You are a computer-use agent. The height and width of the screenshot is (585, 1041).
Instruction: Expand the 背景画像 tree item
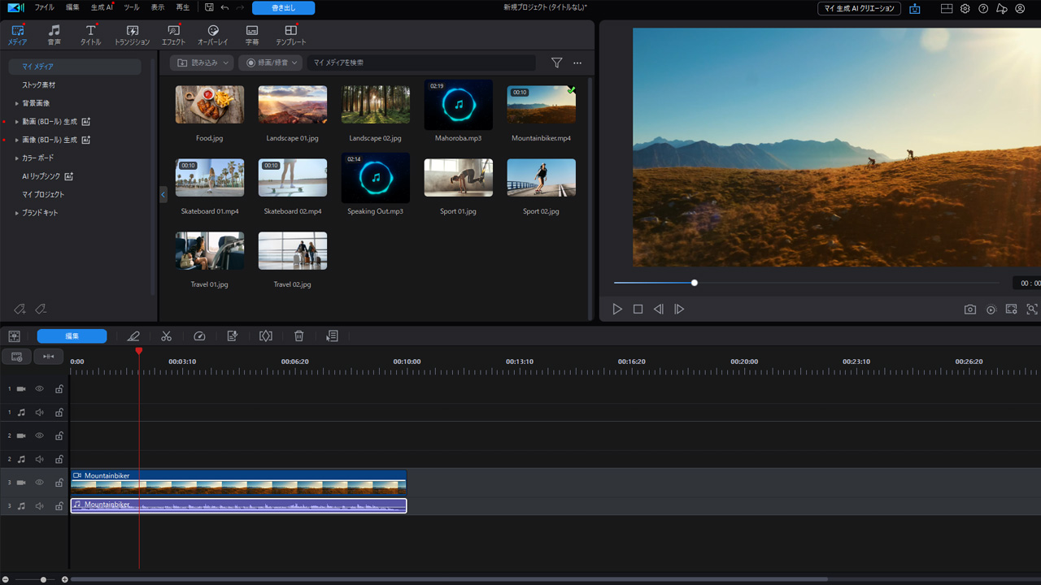tap(17, 103)
